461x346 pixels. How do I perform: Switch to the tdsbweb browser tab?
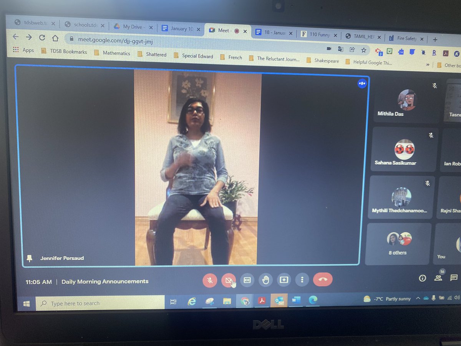tap(35, 23)
